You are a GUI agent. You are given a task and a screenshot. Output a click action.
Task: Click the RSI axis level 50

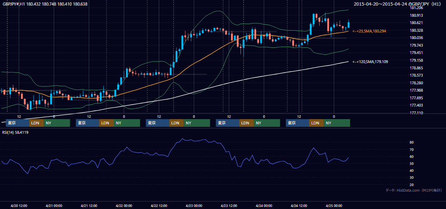coord(412,164)
